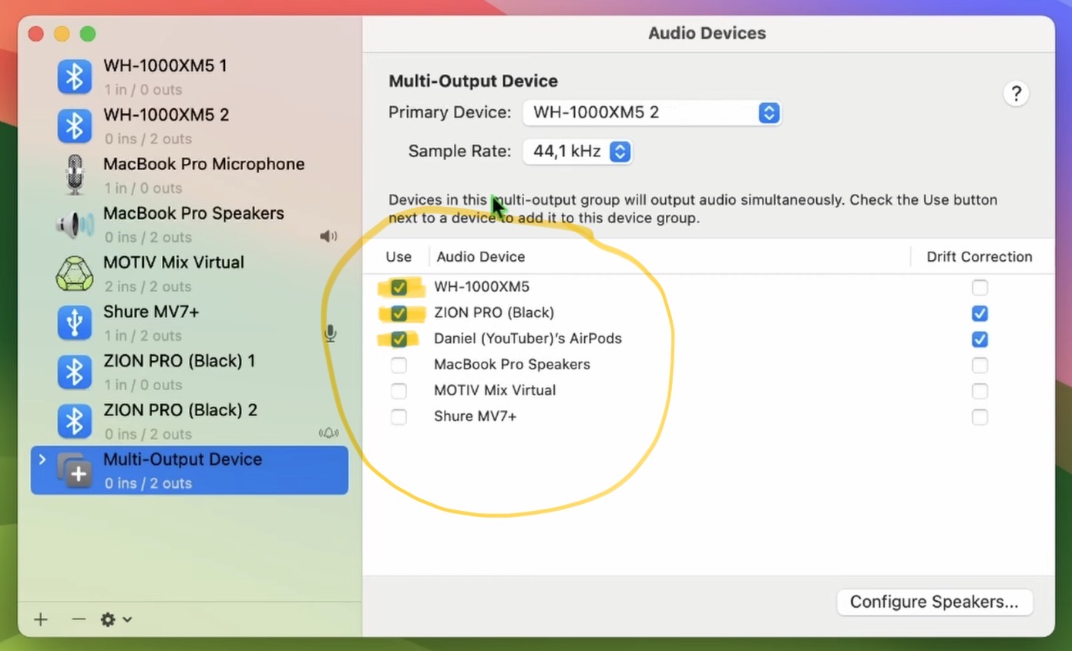This screenshot has height=651, width=1072.
Task: Enable Use for MacBook Pro Speakers
Action: coord(398,365)
